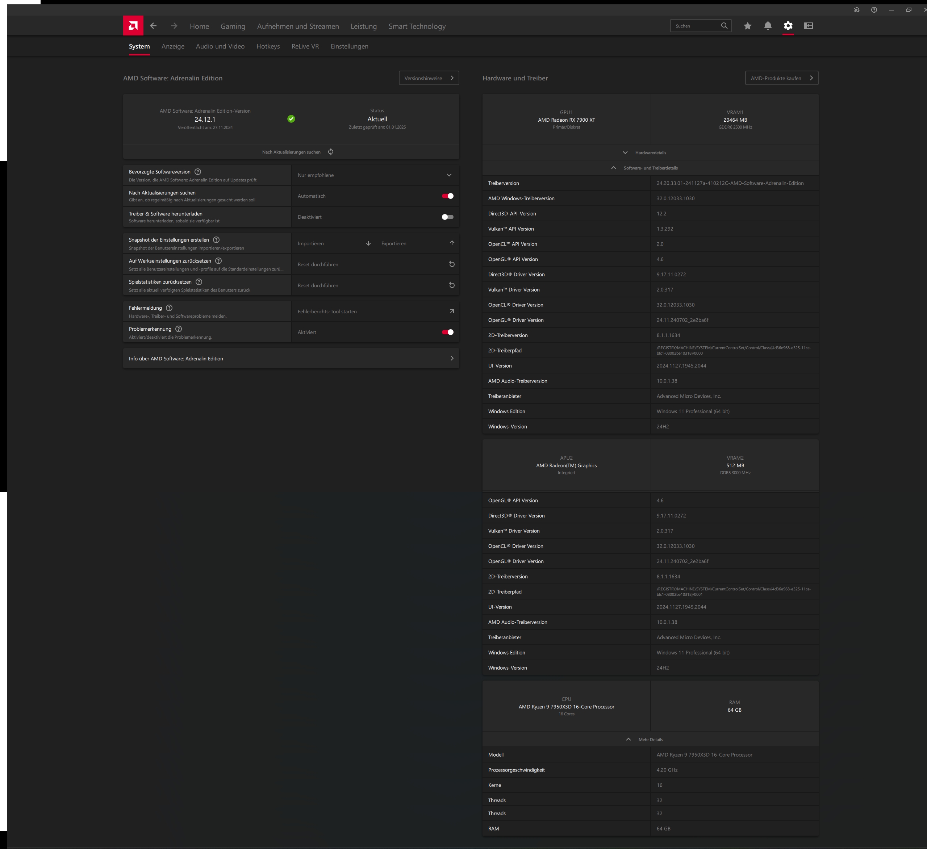
Task: Open the help question mark in title bar
Action: [874, 10]
